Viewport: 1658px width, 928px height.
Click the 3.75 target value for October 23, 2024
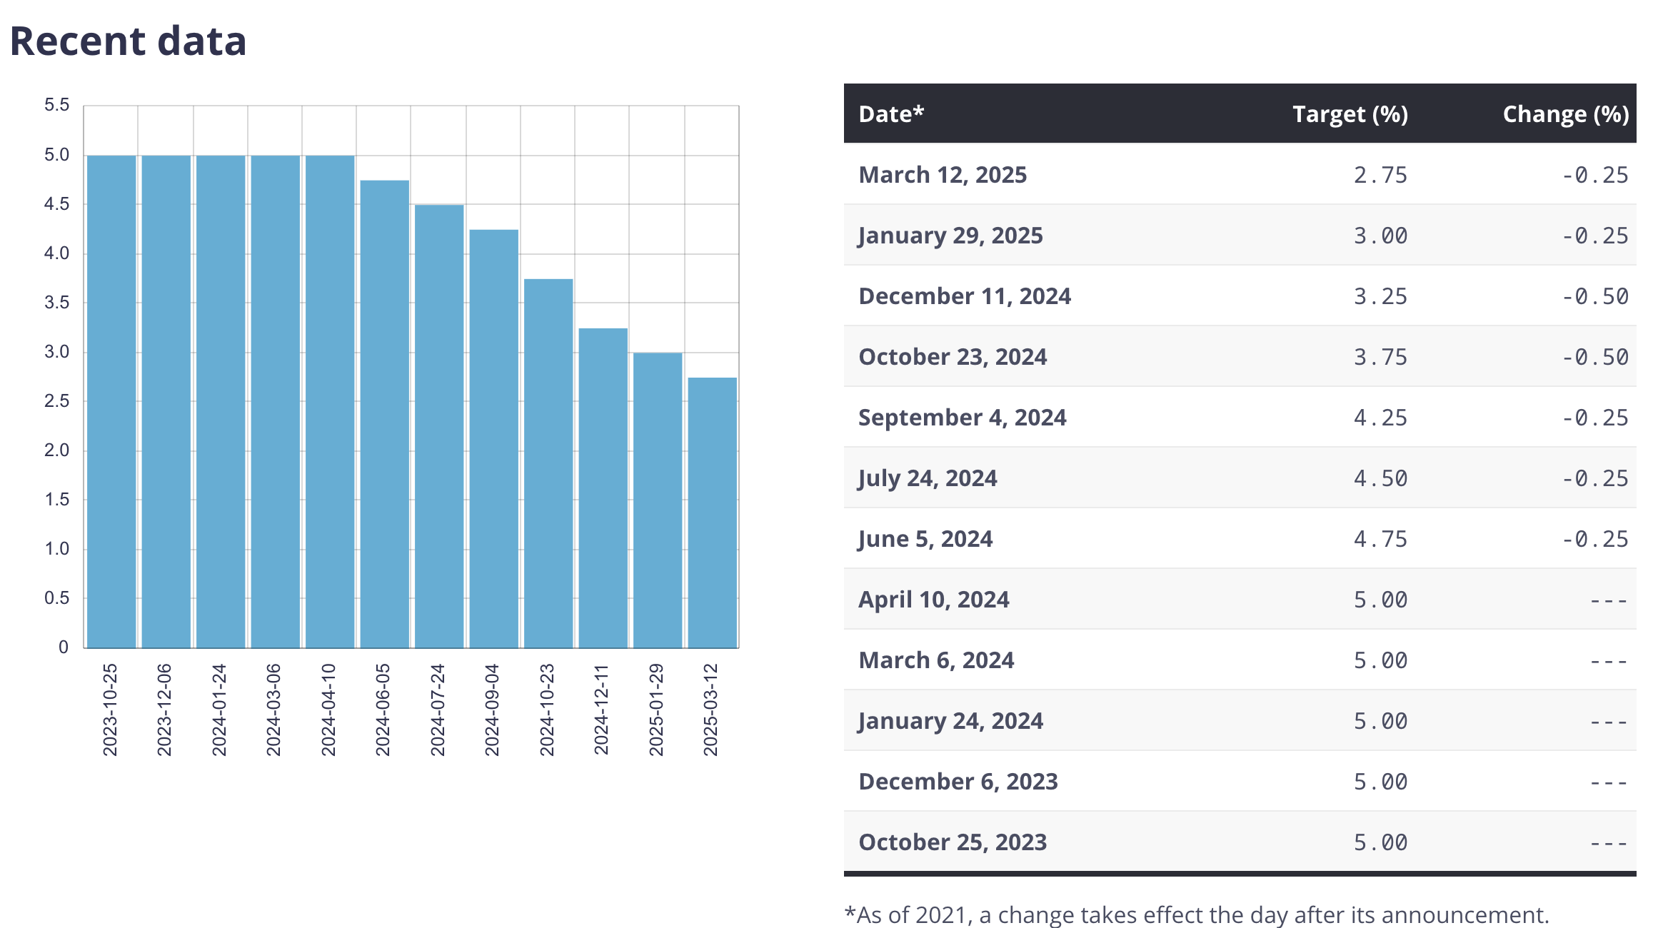(1380, 357)
